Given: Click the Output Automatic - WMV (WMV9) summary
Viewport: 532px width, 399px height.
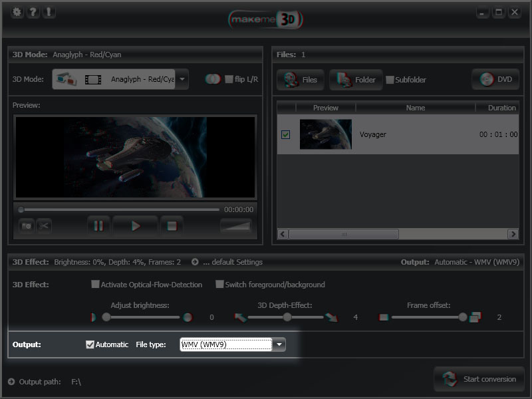Looking at the screenshot, I should click(x=460, y=262).
